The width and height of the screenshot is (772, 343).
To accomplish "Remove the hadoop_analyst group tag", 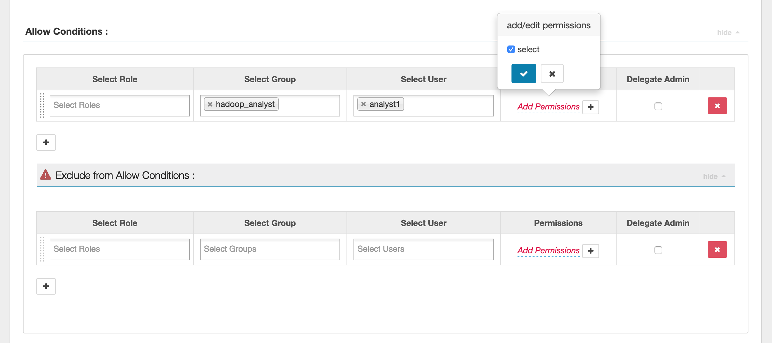I will (210, 104).
